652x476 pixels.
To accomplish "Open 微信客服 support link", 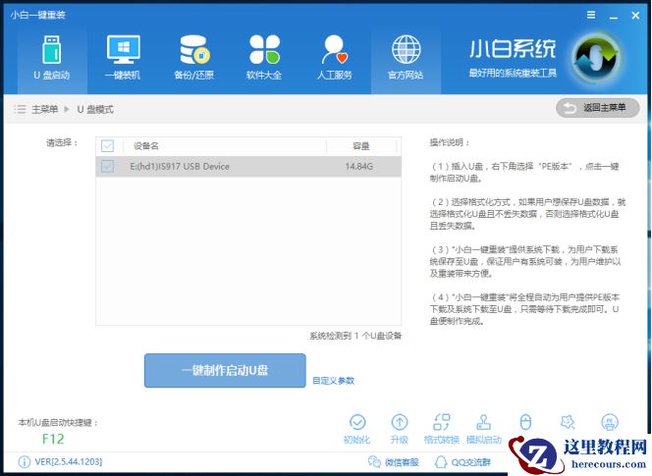I will [x=394, y=462].
